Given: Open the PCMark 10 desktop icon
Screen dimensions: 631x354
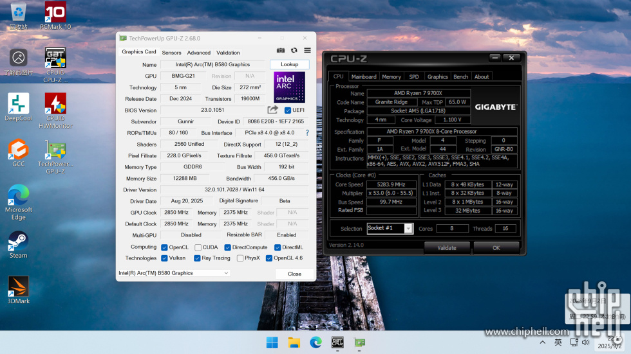Looking at the screenshot, I should pos(55,13).
